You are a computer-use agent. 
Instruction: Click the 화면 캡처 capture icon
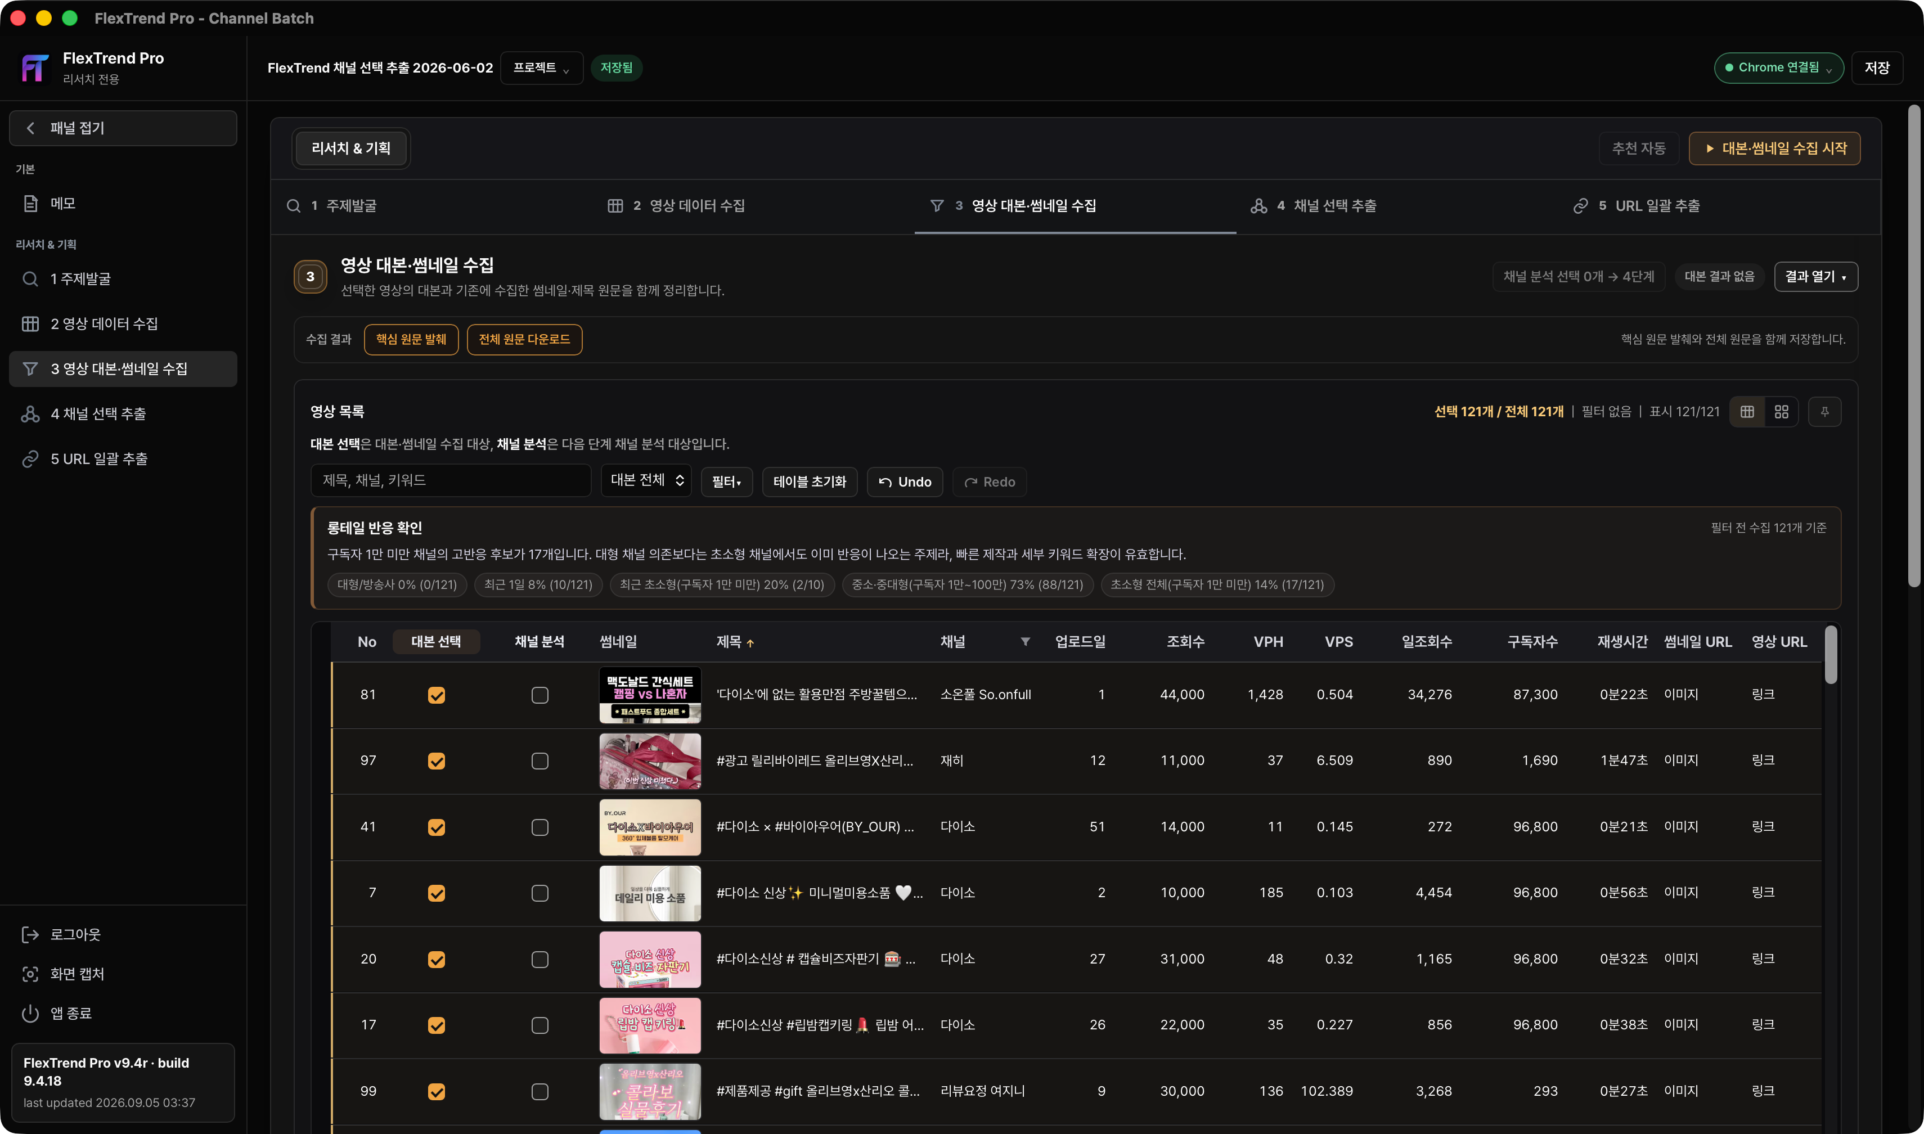(x=30, y=974)
